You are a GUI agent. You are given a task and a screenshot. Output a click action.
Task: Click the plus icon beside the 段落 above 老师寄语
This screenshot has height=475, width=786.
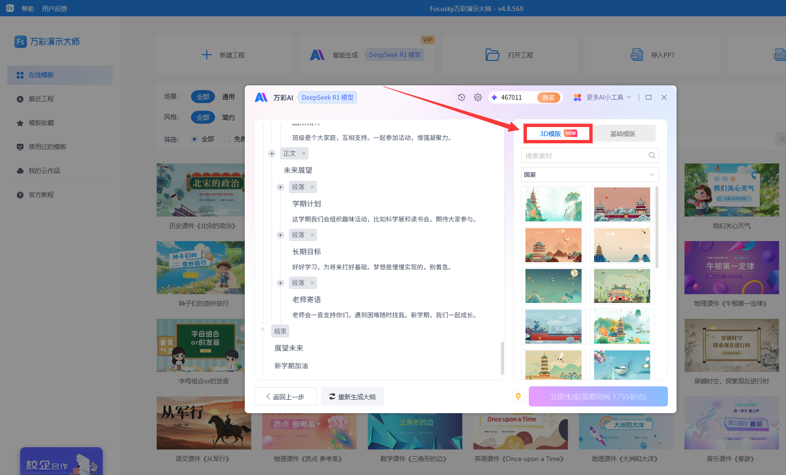click(281, 283)
